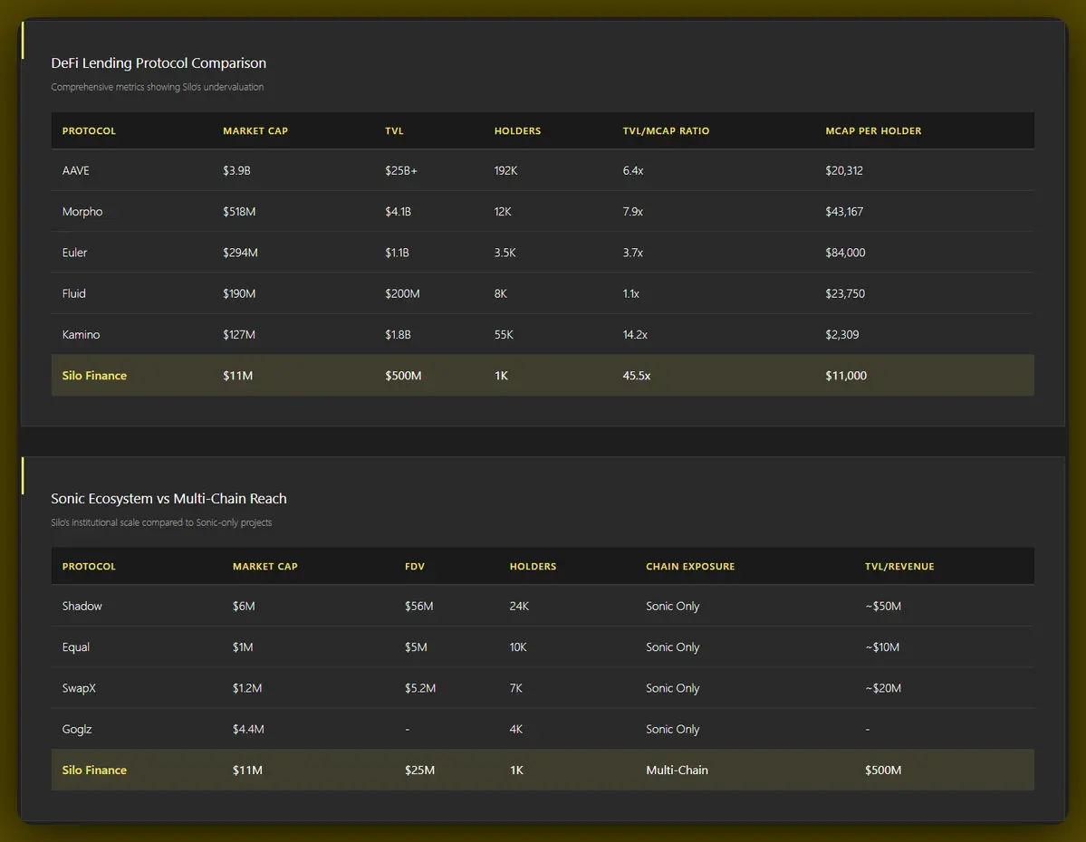Click the $23,750 cell
Image resolution: width=1086 pixels, height=842 pixels.
point(845,293)
